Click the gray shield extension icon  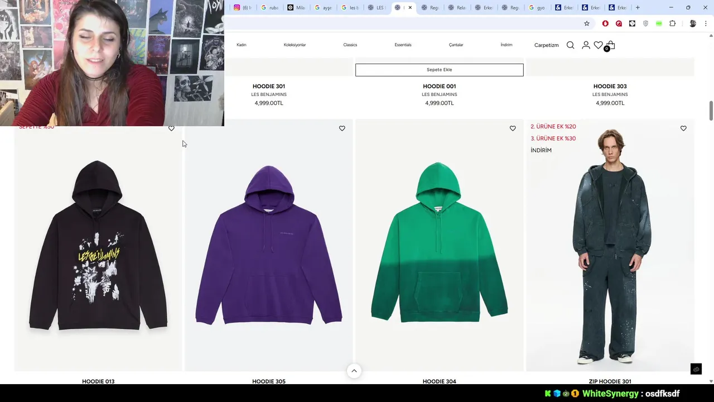coord(645,23)
